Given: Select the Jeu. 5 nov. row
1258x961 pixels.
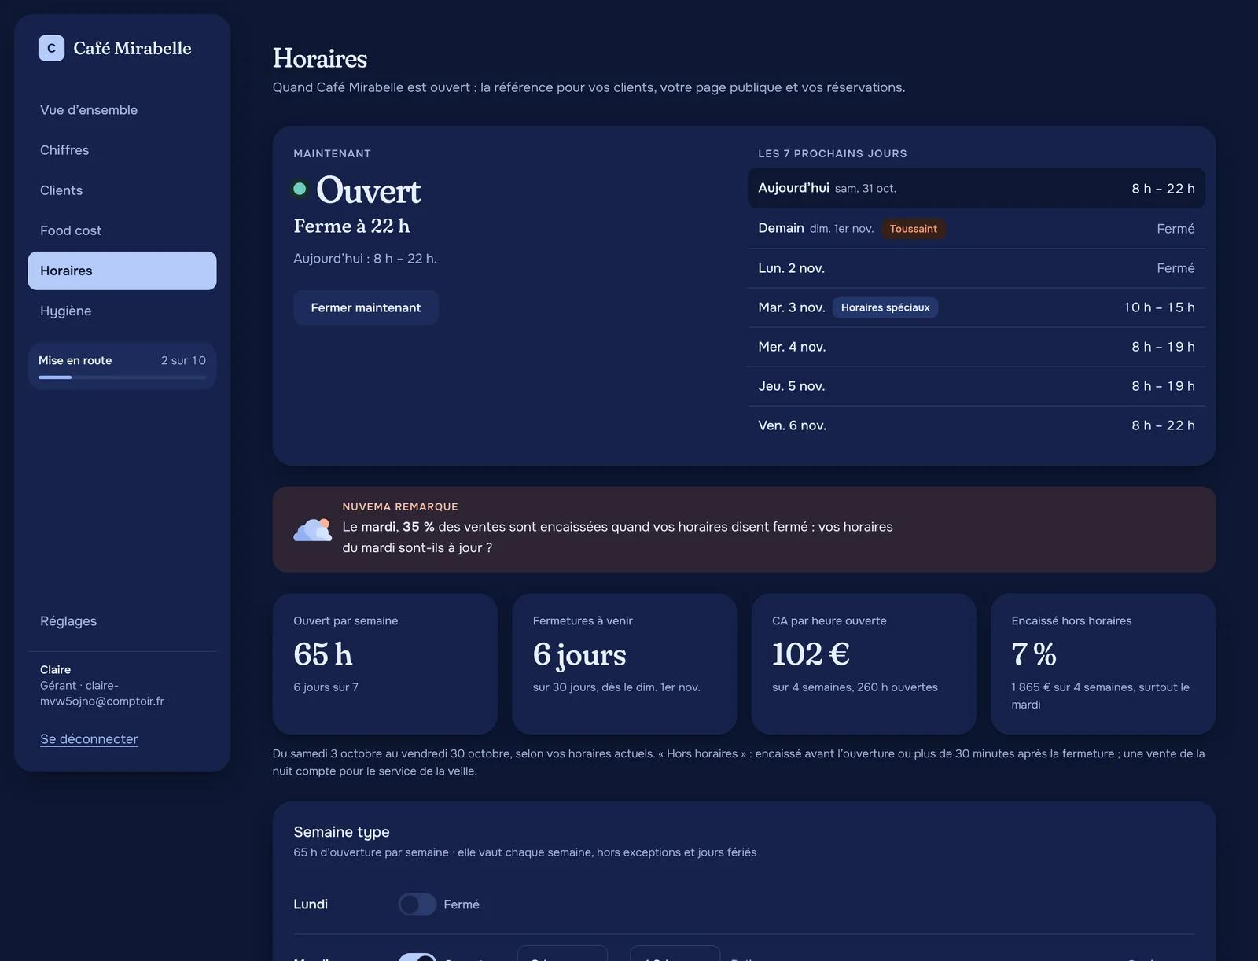Looking at the screenshot, I should 976,386.
